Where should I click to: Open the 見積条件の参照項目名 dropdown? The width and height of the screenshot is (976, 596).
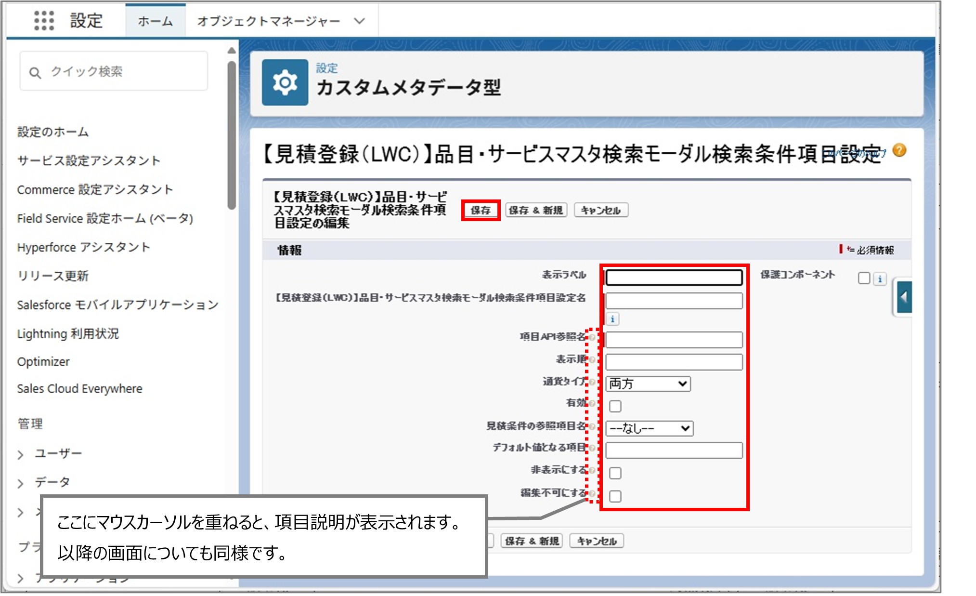click(649, 428)
